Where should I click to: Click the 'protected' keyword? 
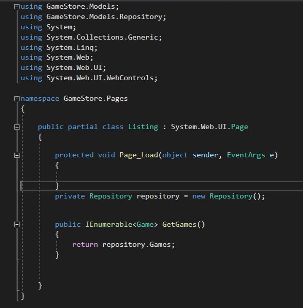point(74,155)
